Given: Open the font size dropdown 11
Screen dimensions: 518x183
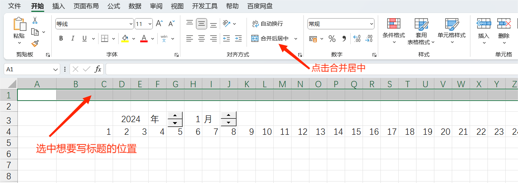Looking at the screenshot, I should [x=150, y=24].
